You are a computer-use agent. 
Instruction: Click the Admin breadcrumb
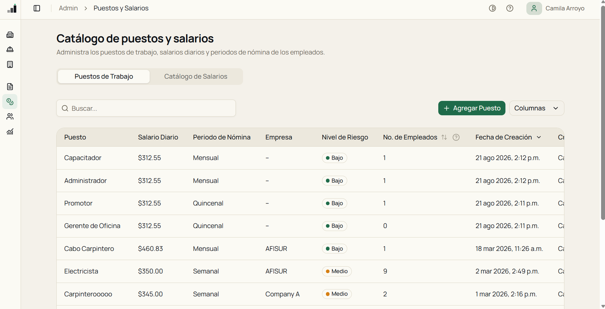[68, 8]
